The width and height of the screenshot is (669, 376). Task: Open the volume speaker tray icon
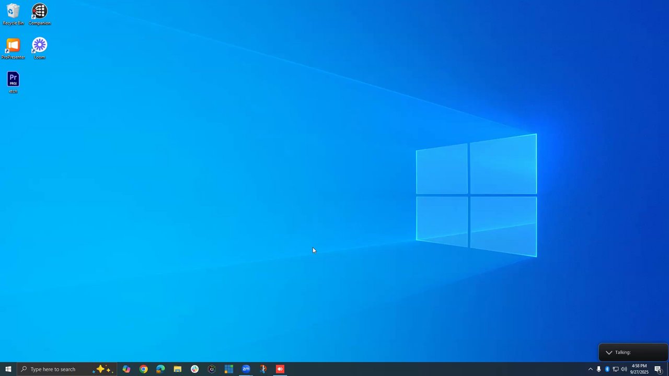click(624, 369)
